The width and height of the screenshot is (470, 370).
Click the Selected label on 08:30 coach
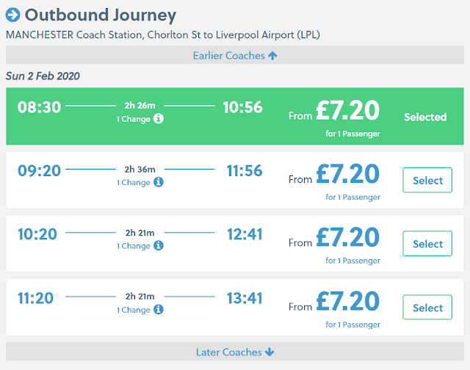424,117
